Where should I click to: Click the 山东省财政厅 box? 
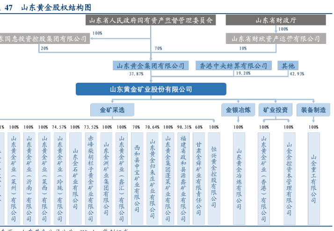275,21
